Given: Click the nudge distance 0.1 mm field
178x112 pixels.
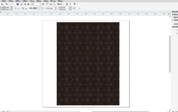Looking at the screenshot, I should click(51, 8).
